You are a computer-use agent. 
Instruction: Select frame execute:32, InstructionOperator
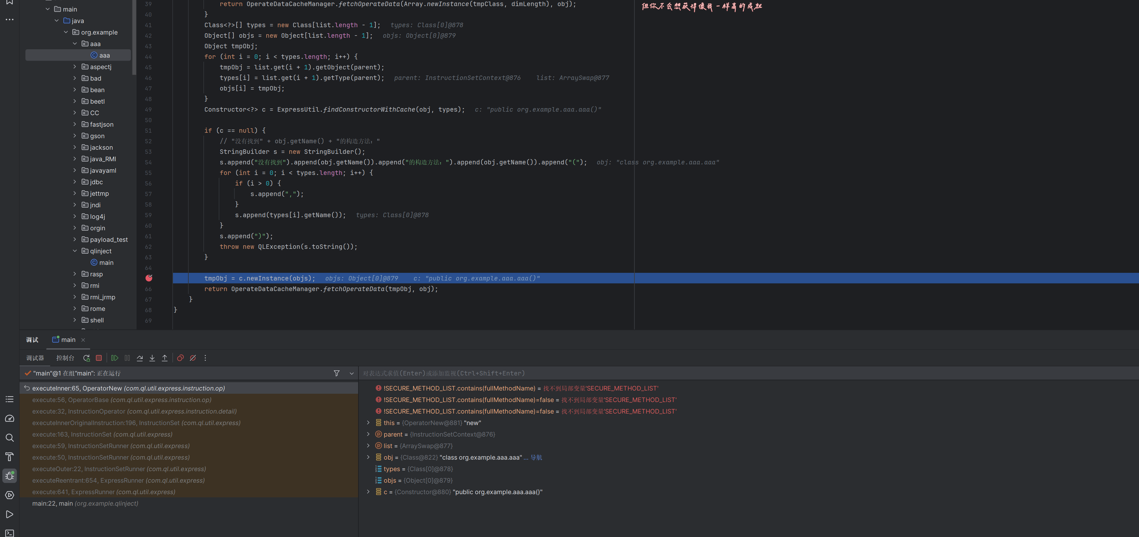pyautogui.click(x=189, y=411)
